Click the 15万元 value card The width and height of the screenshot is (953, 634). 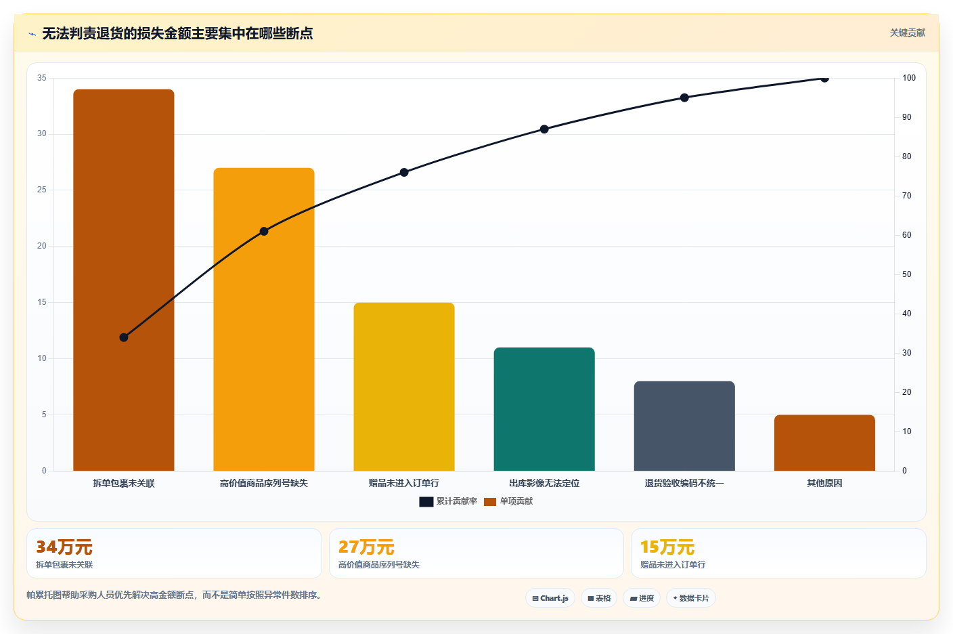point(778,553)
